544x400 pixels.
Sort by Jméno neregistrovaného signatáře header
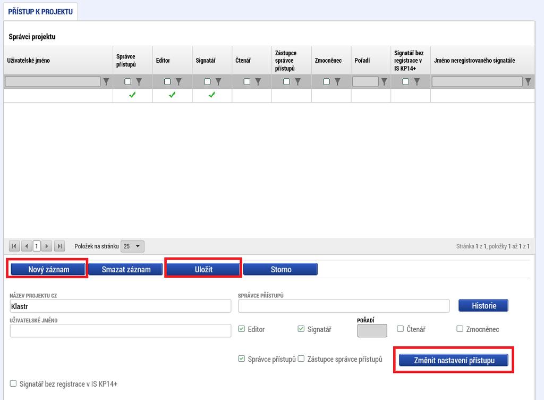pyautogui.click(x=474, y=61)
